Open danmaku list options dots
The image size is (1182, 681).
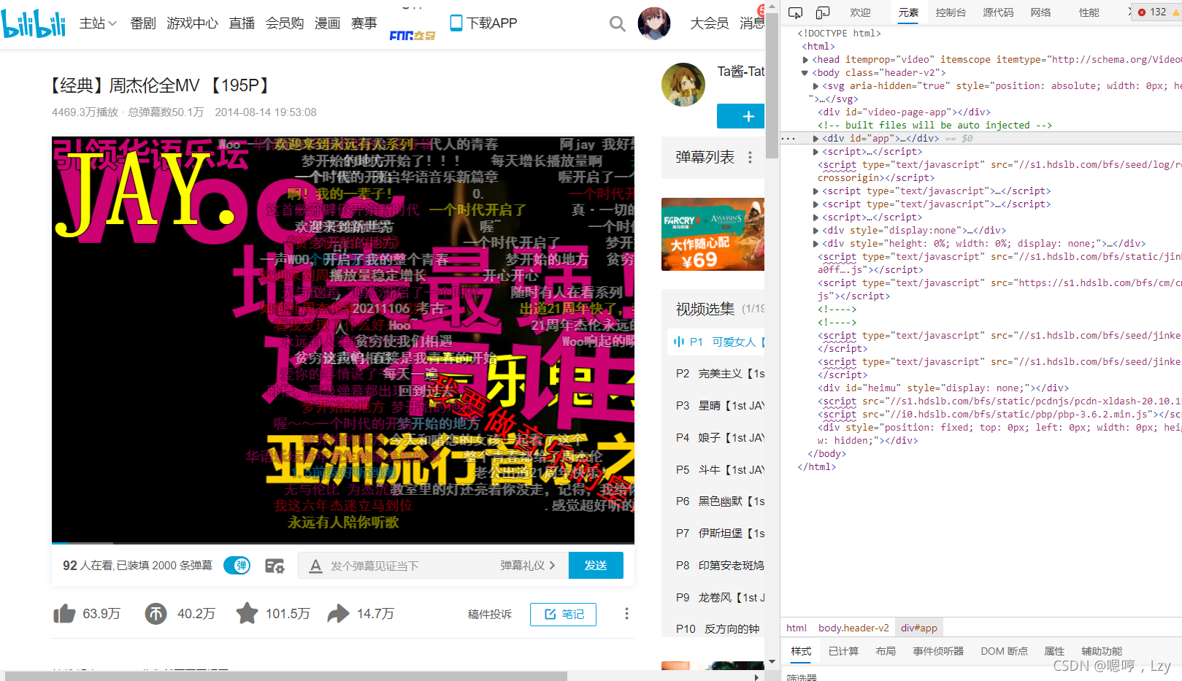[750, 157]
